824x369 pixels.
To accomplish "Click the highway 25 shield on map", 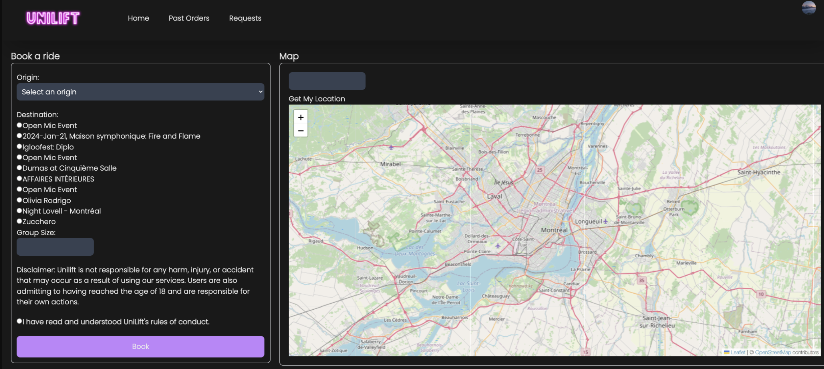I will coord(539,170).
